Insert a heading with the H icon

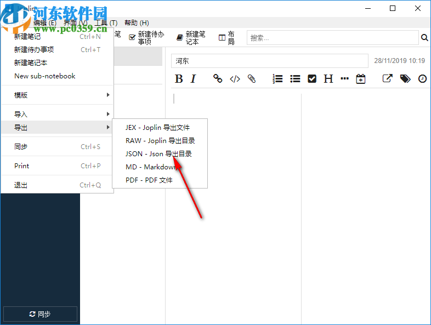click(x=328, y=79)
